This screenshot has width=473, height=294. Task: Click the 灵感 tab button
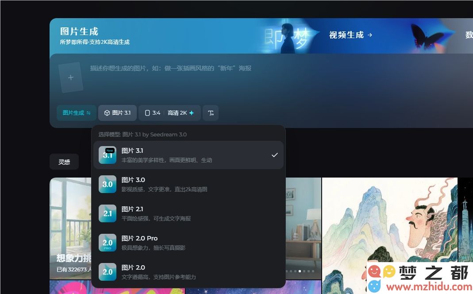pos(64,162)
